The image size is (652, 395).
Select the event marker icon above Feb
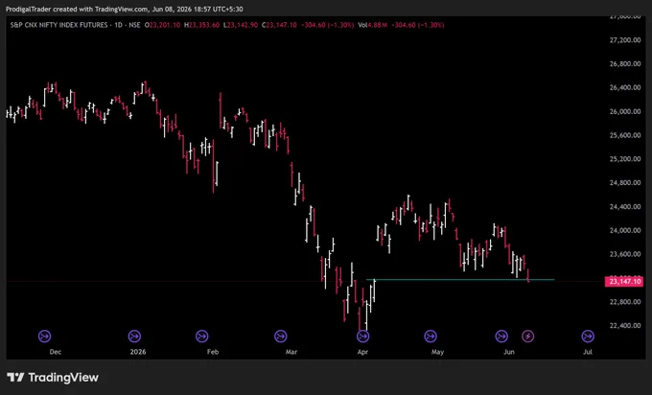201,336
